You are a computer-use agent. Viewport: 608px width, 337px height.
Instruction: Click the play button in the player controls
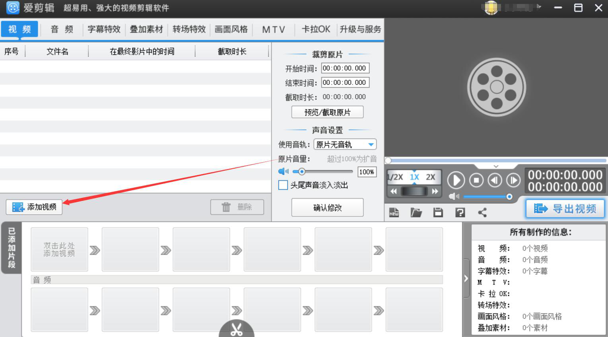(x=456, y=181)
